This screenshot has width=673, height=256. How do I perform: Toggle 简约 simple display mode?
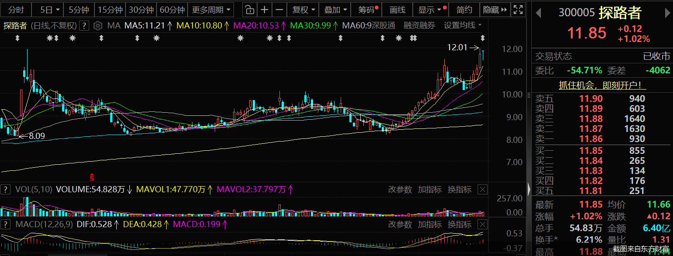click(464, 9)
